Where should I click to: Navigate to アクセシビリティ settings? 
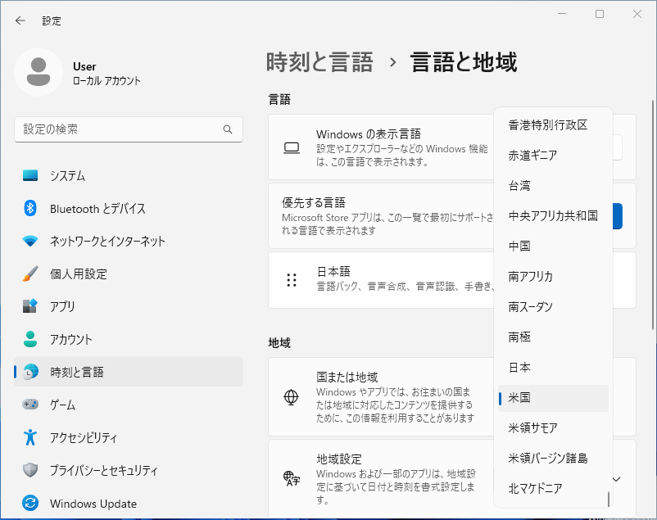129,437
